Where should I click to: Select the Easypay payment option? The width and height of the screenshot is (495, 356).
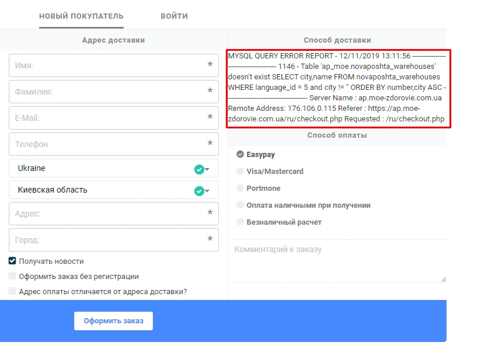pos(240,155)
